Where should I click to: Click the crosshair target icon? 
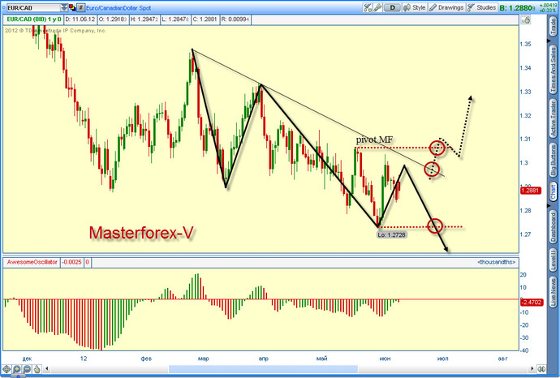click(x=6, y=369)
